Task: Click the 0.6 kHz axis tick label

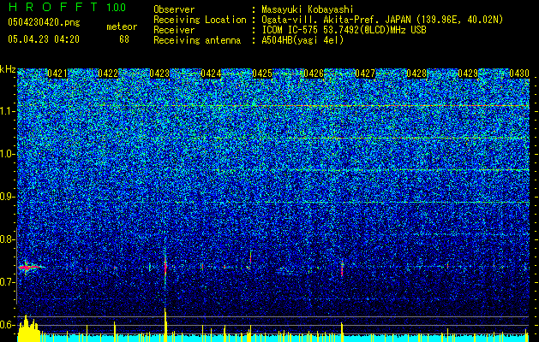Action: click(8, 325)
